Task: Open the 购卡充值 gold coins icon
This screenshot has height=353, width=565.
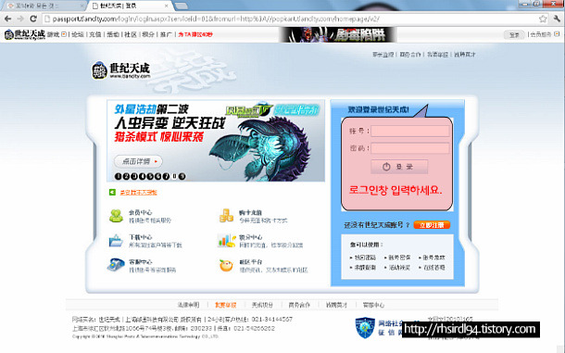Action: click(226, 216)
